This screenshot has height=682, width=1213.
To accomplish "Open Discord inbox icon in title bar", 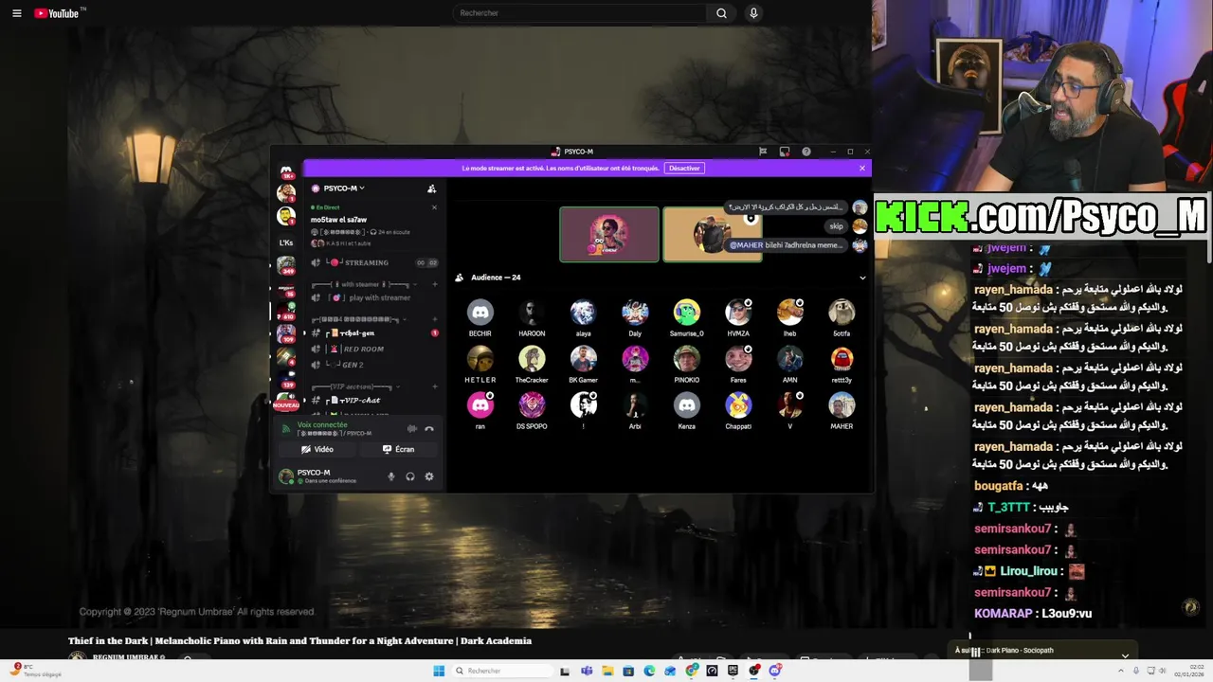I will (785, 152).
